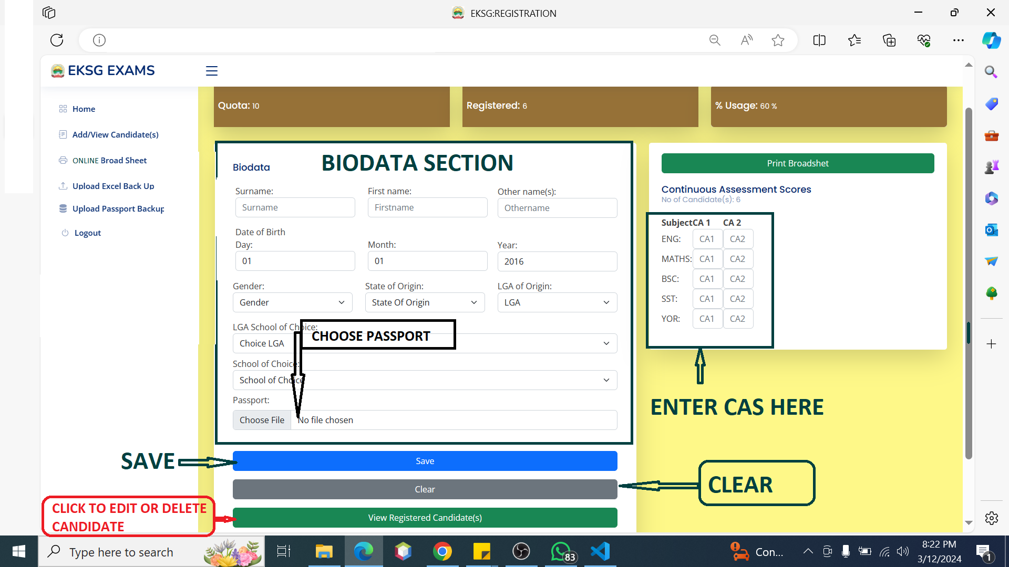
Task: Open WhatsApp from the taskbar
Action: pyautogui.click(x=561, y=551)
